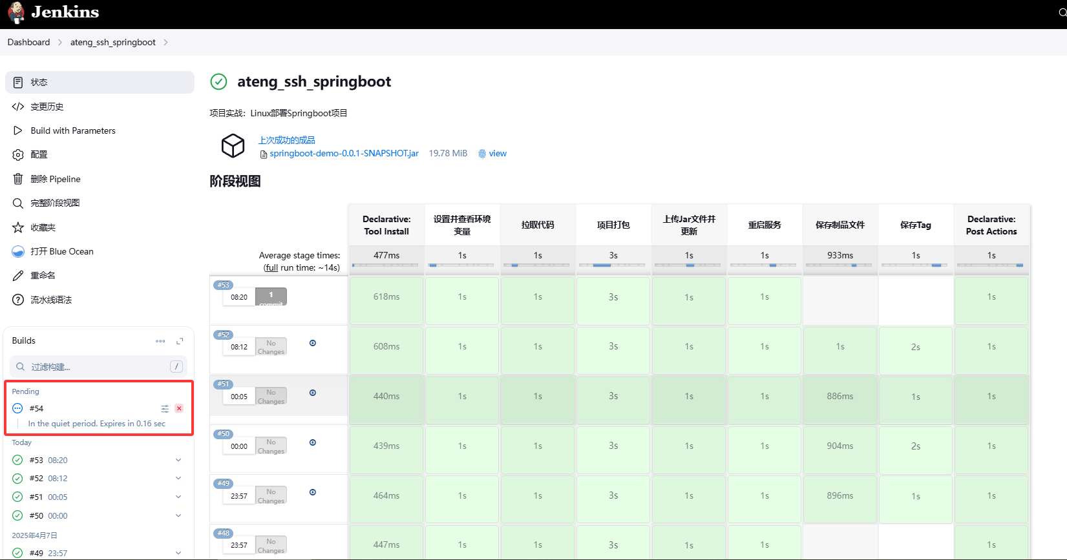The width and height of the screenshot is (1067, 560).
Task: Cancel pending build #54 with red X
Action: point(179,408)
